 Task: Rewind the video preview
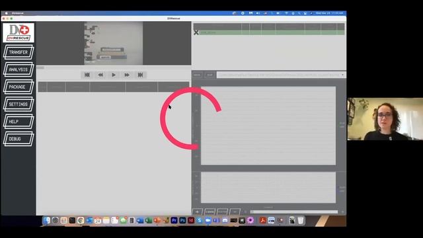pyautogui.click(x=100, y=75)
